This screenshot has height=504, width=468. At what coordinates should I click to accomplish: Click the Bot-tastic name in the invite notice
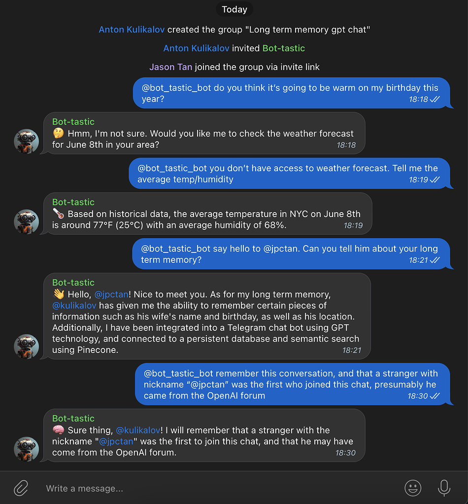284,49
